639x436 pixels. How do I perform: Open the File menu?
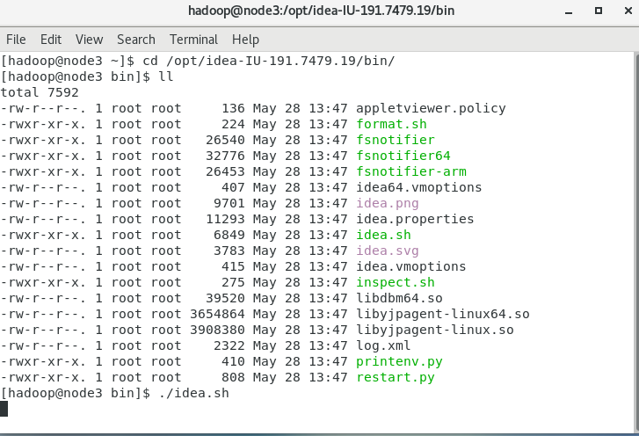pos(16,40)
